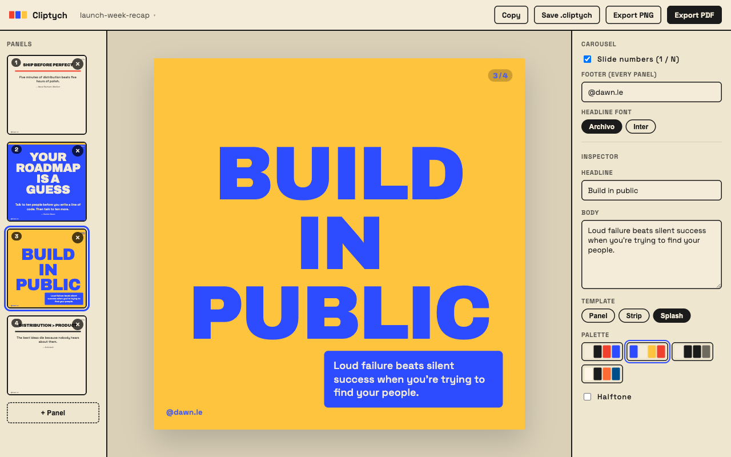Click the @dawn.le footer on canvas
Screen dimensions: 731x457
tap(184, 412)
